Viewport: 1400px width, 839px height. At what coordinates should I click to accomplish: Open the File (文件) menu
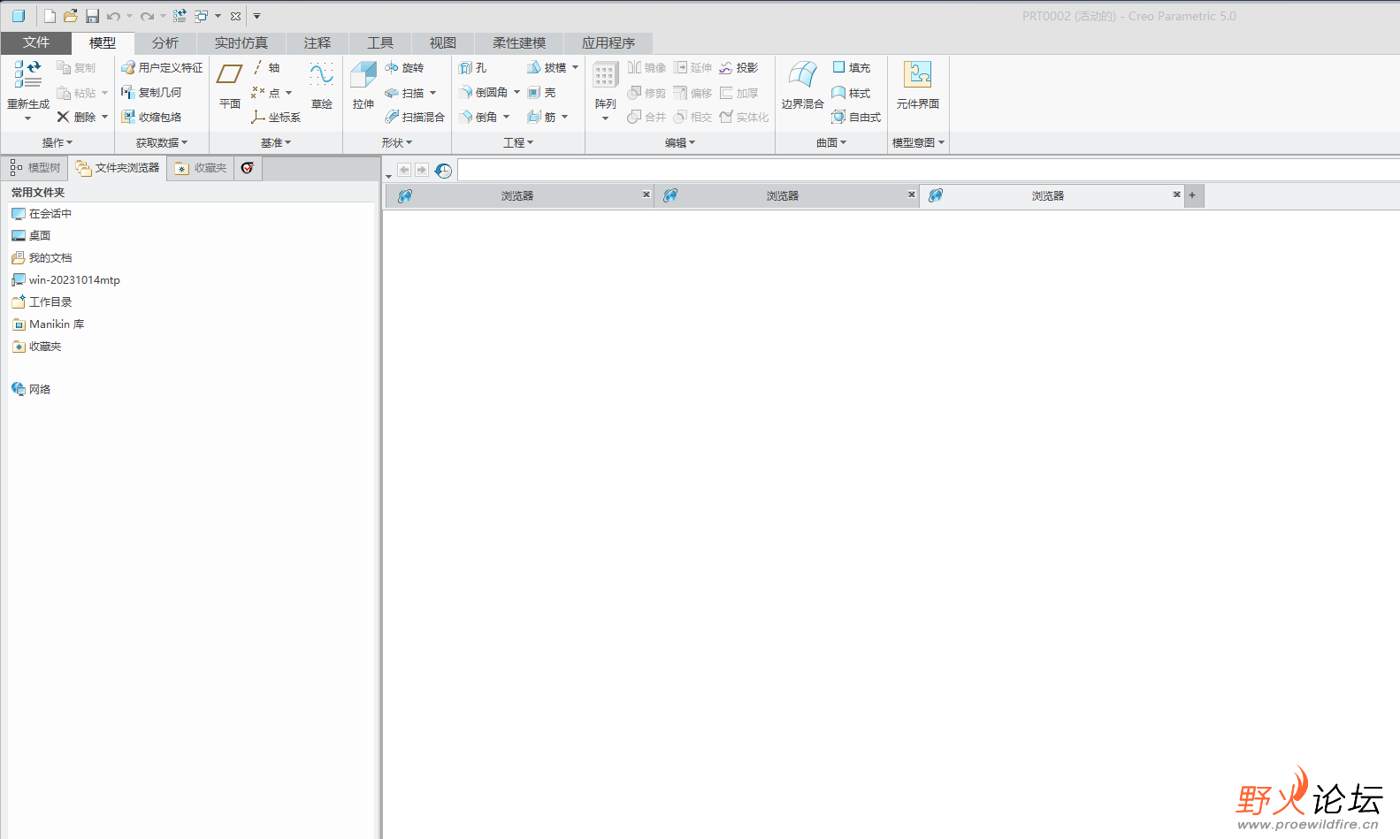(36, 42)
